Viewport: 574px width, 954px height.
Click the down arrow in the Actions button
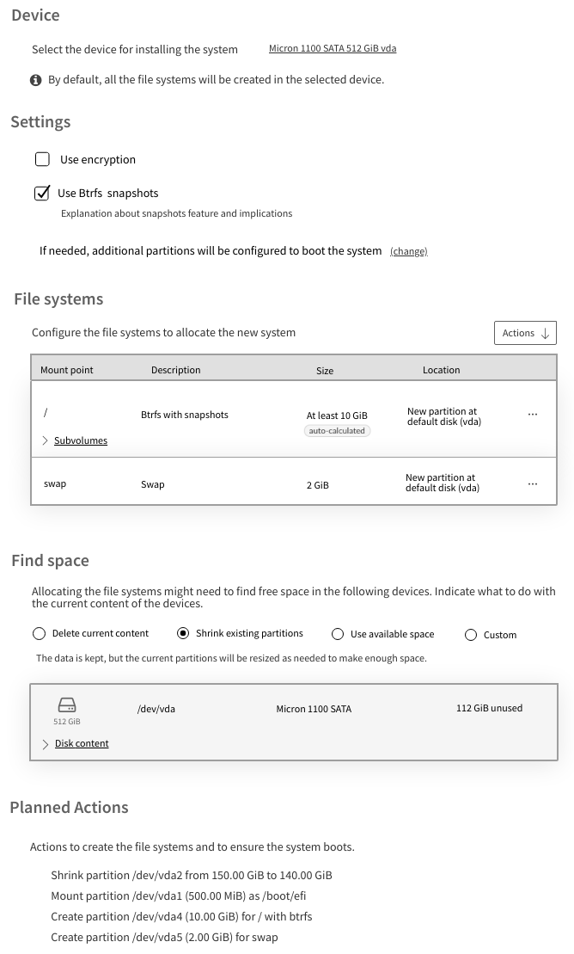tap(546, 334)
